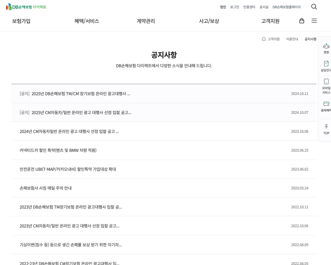The image size is (331, 265).
Task: Switch to the 혜택/서비스 section
Action: [87, 21]
